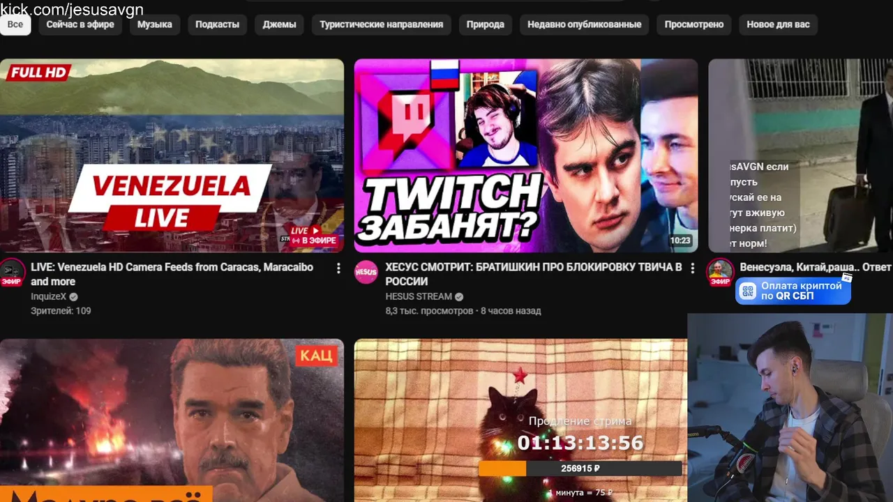Click the streamer webcam overlay
The image size is (893, 502).
point(790,407)
